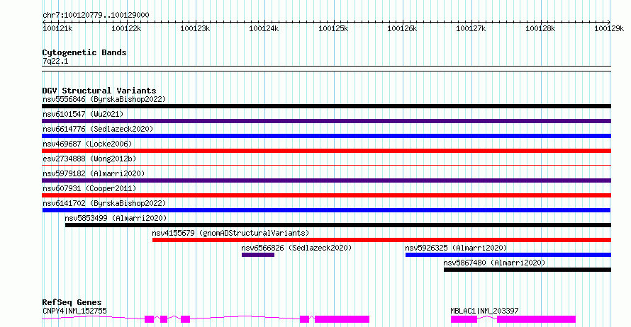
Task: Select nsv4155679 (gnomADStructuralVariants) label
Action: coord(230,233)
